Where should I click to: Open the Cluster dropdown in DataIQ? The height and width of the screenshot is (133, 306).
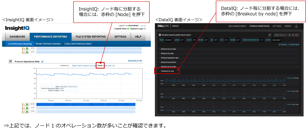(x=169, y=40)
